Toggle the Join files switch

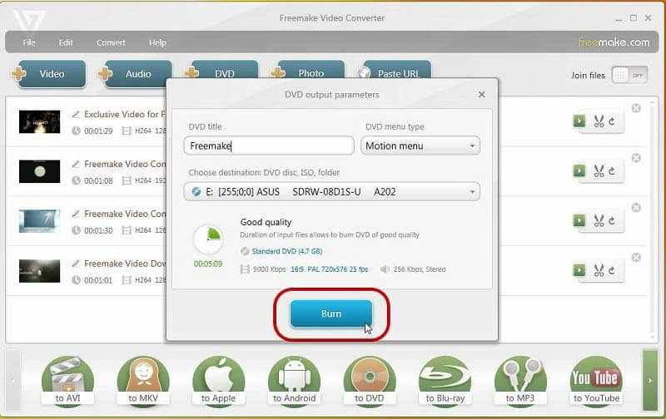pos(629,75)
